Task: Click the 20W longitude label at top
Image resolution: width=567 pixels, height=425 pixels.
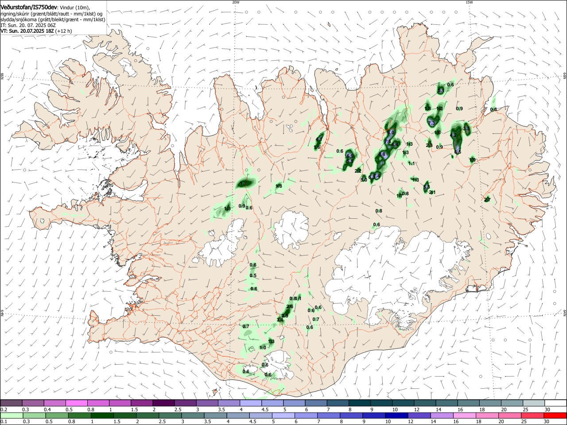Action: click(x=236, y=2)
